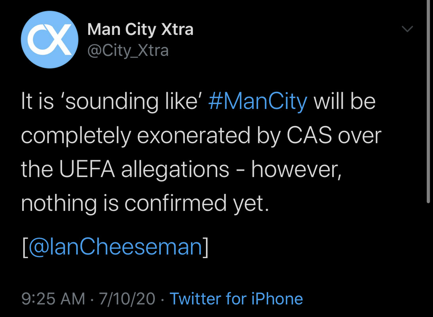Screen dimensions: 433x317
Task: Click the Twitter for iPhone source link
Action: tap(236, 298)
